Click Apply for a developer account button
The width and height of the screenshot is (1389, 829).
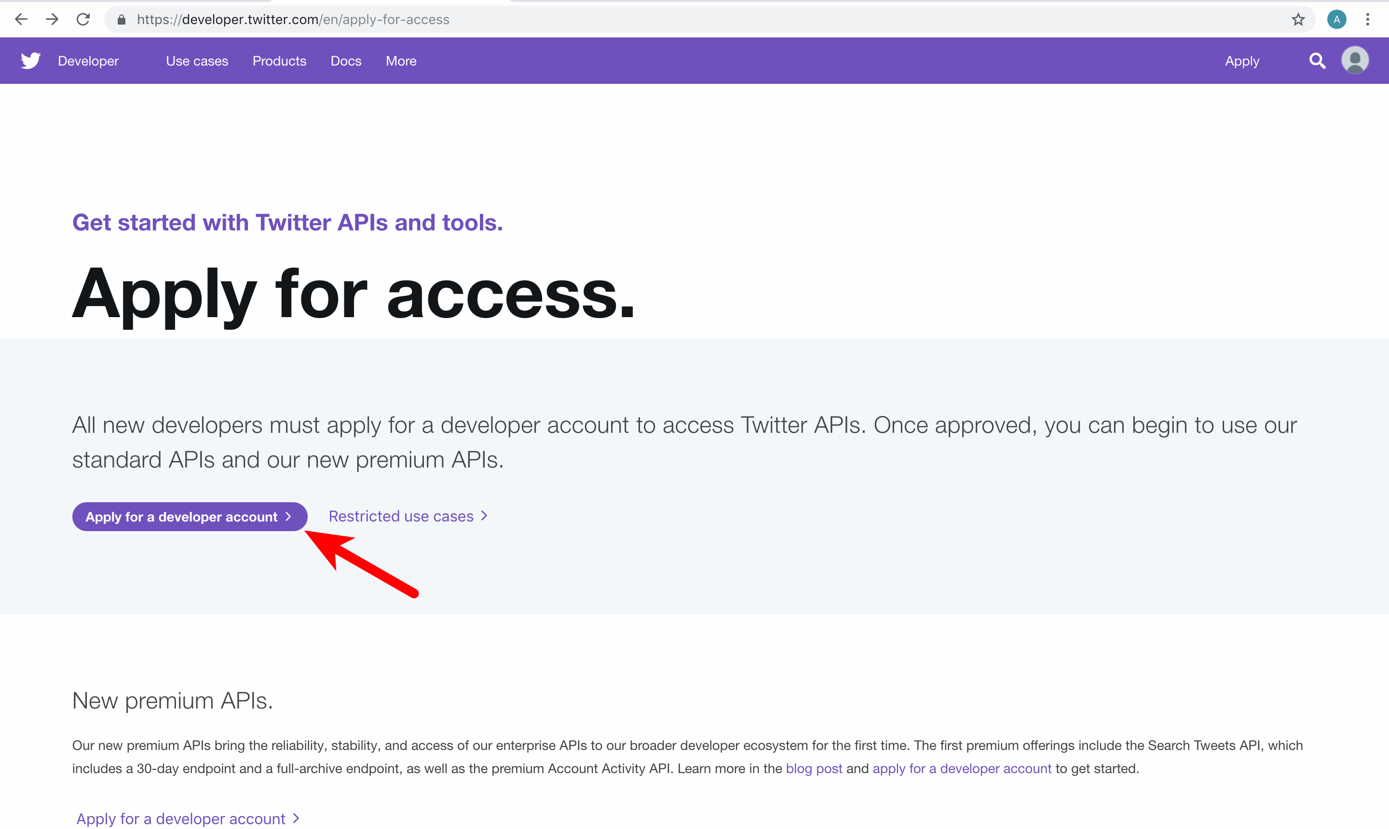pyautogui.click(x=189, y=515)
